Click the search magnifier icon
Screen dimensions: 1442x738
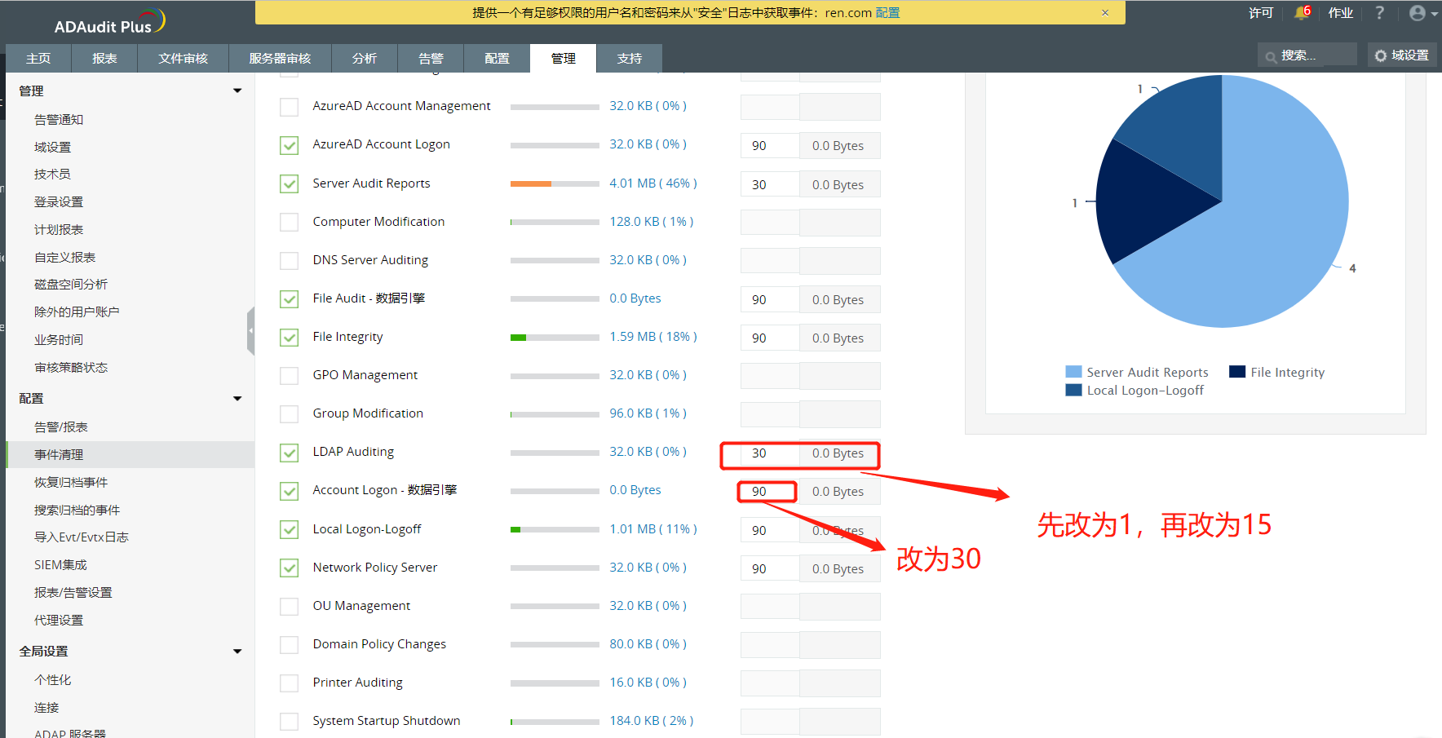(1271, 56)
